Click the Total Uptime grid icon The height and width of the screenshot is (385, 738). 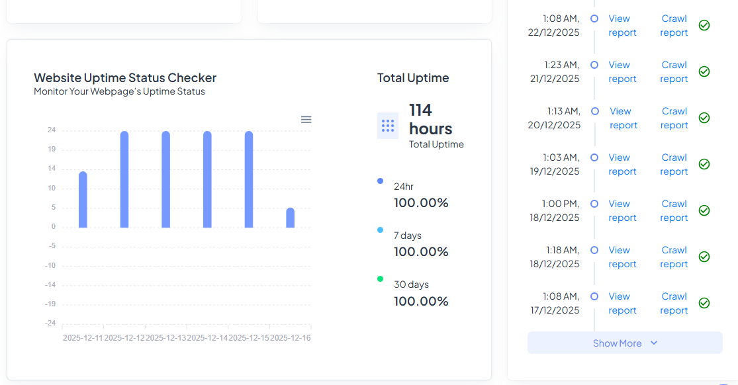tap(388, 126)
